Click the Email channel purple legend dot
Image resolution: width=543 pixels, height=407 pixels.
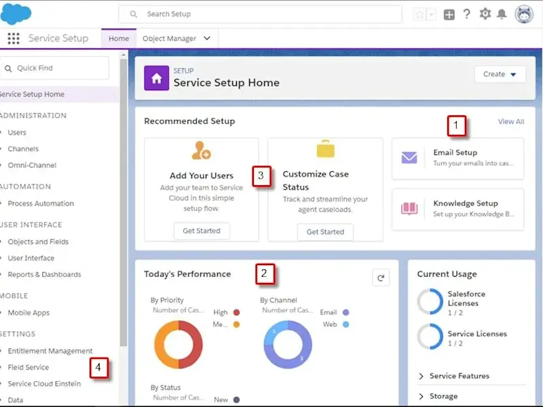[x=345, y=313]
